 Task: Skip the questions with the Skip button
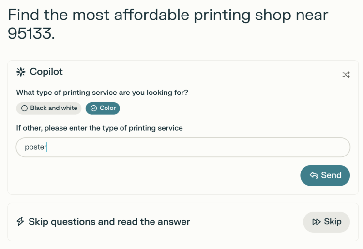pos(326,222)
